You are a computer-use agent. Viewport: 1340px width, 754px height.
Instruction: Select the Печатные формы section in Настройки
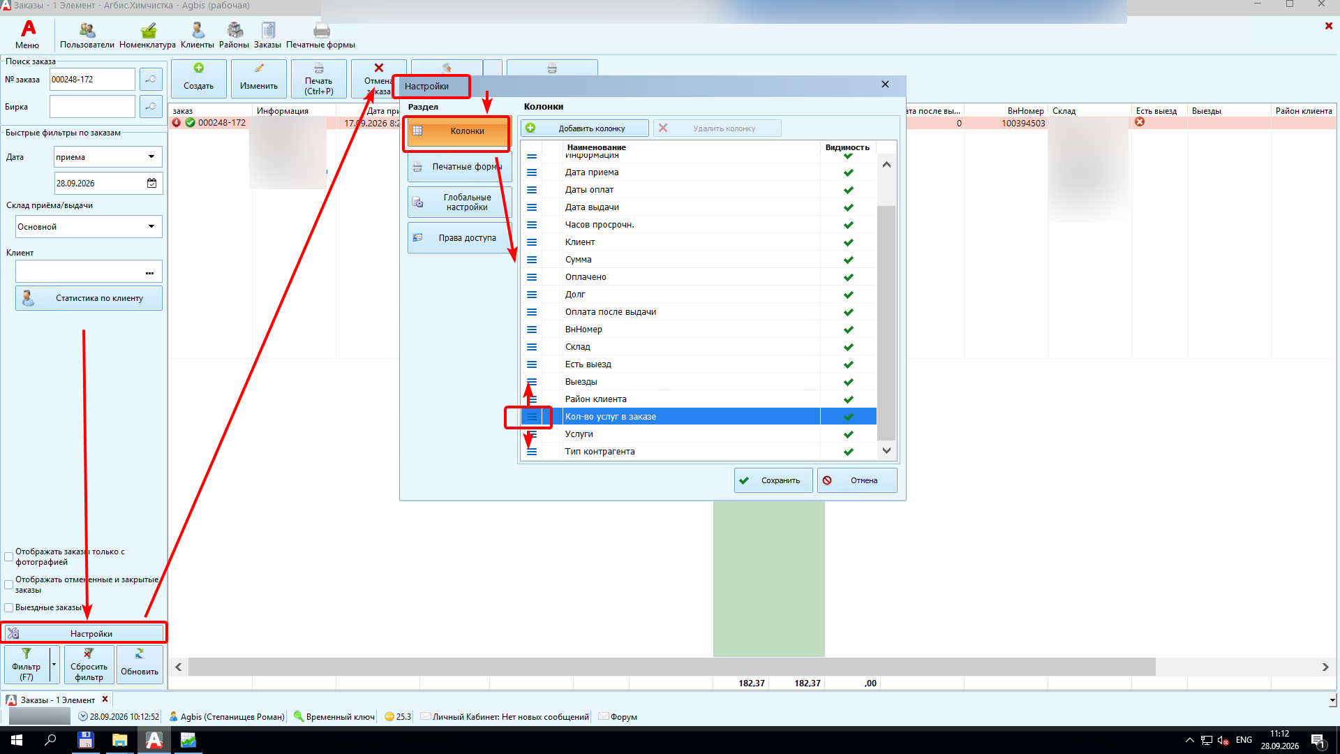pos(459,167)
